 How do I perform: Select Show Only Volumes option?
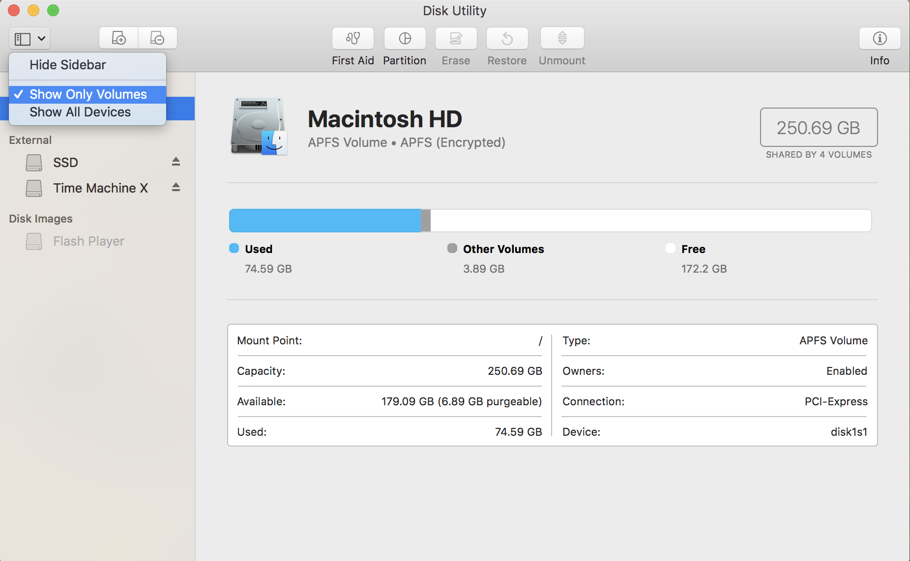click(x=88, y=94)
